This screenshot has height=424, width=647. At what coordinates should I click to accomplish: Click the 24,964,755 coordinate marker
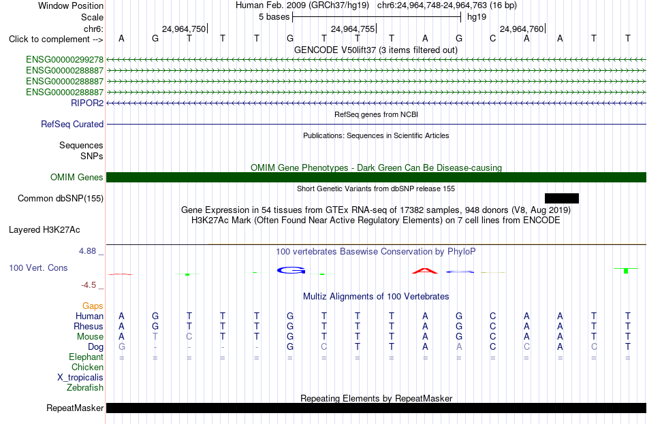tap(353, 29)
